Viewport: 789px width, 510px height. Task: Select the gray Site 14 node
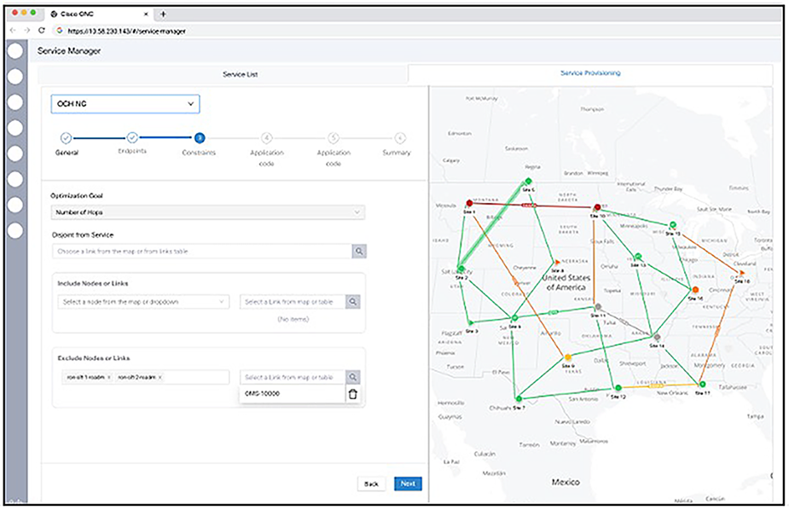click(657, 337)
